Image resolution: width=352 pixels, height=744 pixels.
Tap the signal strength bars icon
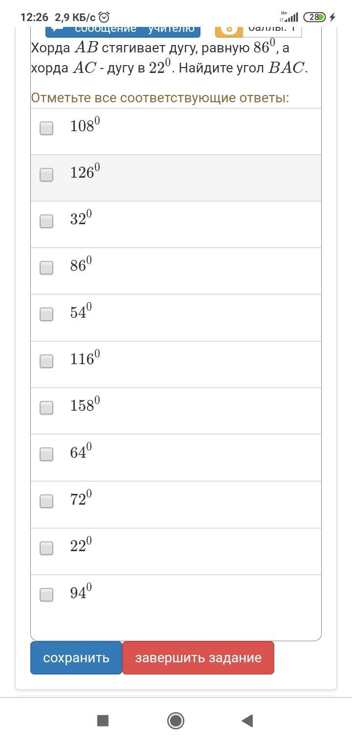pyautogui.click(x=291, y=18)
